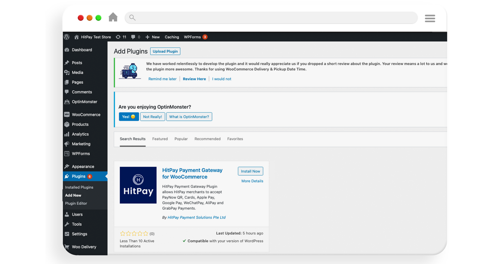Click the Tools wrench icon
The height and width of the screenshot is (264, 504).
click(67, 224)
